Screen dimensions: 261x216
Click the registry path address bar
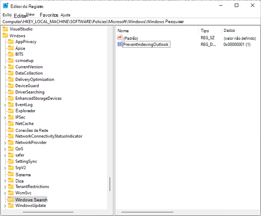(x=130, y=22)
